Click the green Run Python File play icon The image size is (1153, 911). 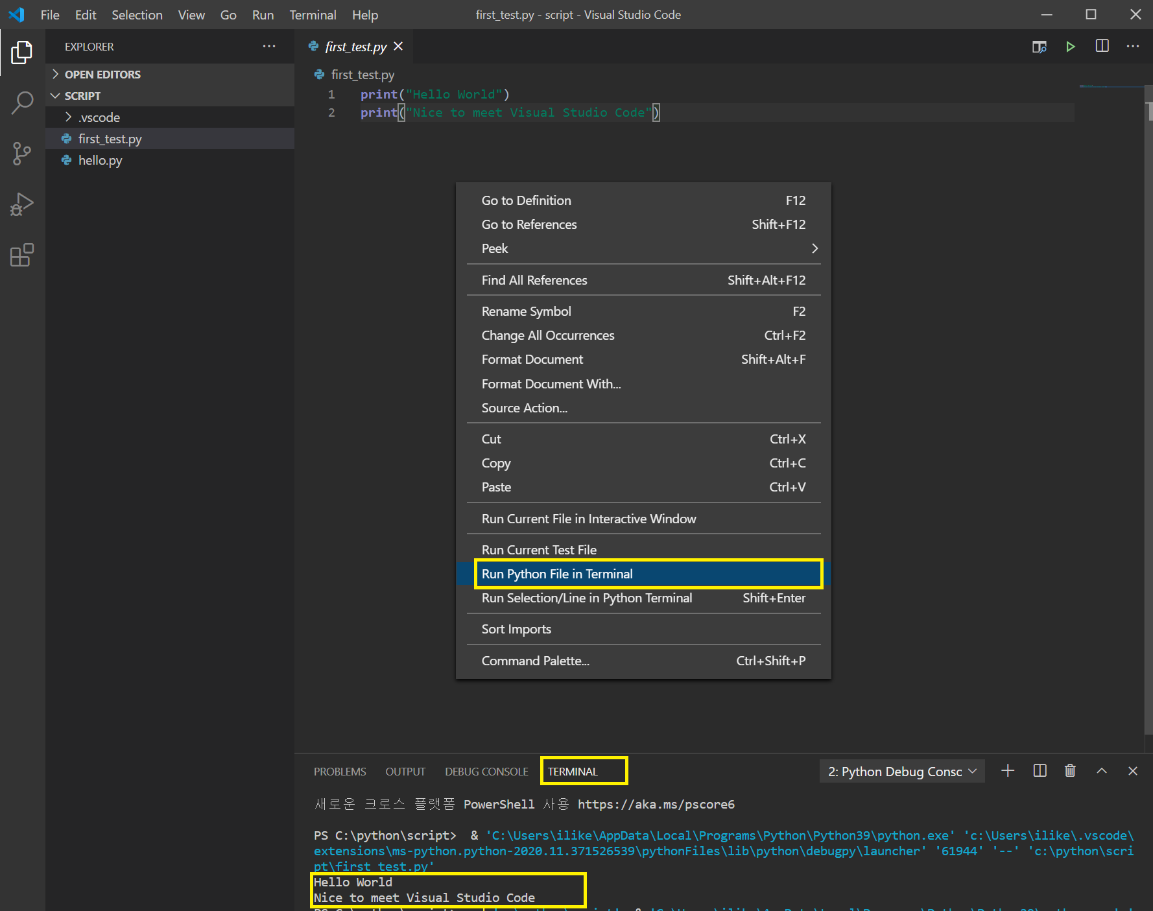(1070, 47)
